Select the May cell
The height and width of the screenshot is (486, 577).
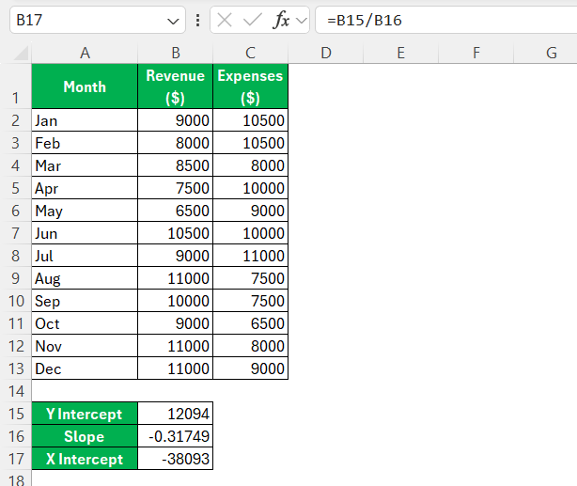click(85, 211)
